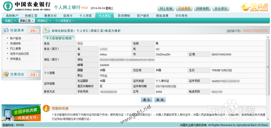Open 客户服务 tab

click(143, 16)
